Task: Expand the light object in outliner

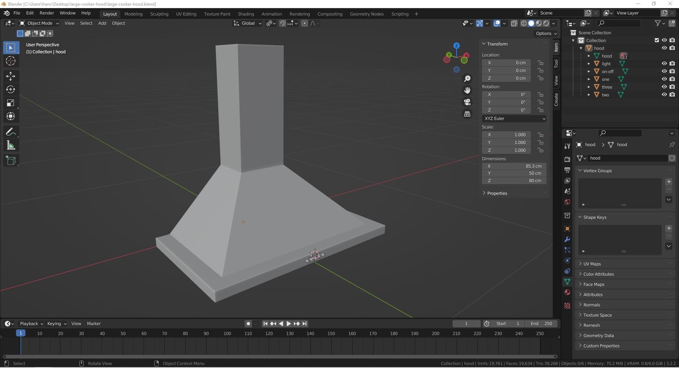Action: (x=589, y=64)
